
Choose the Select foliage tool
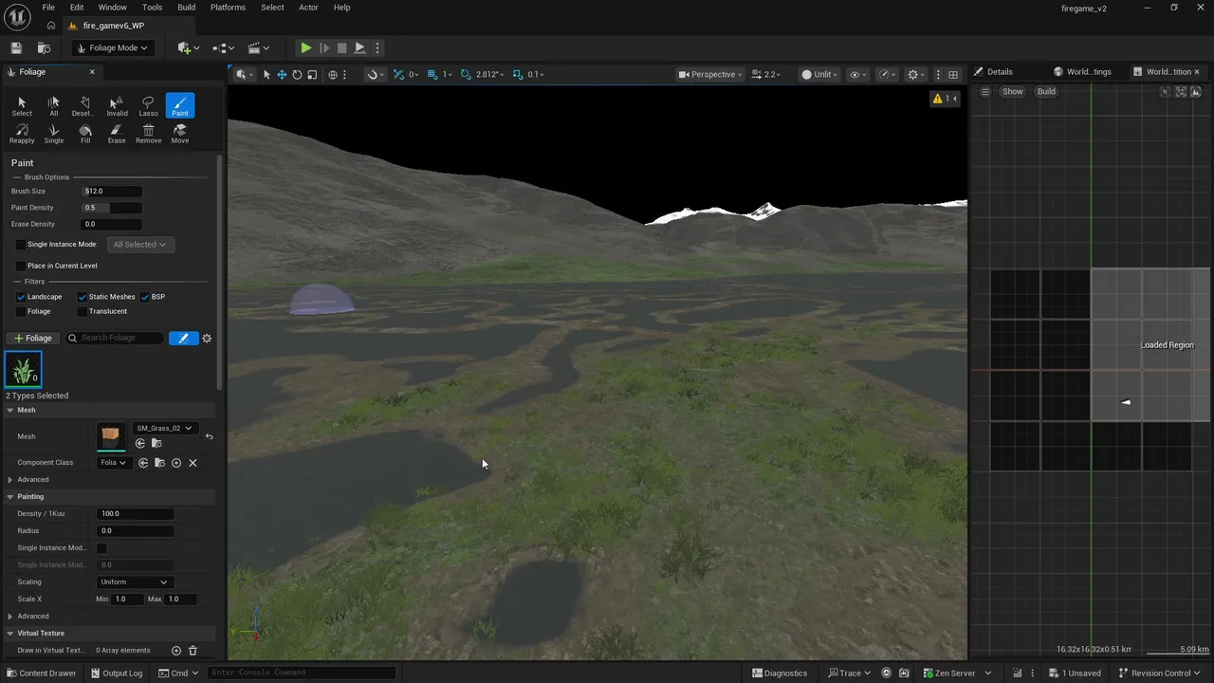coord(22,106)
